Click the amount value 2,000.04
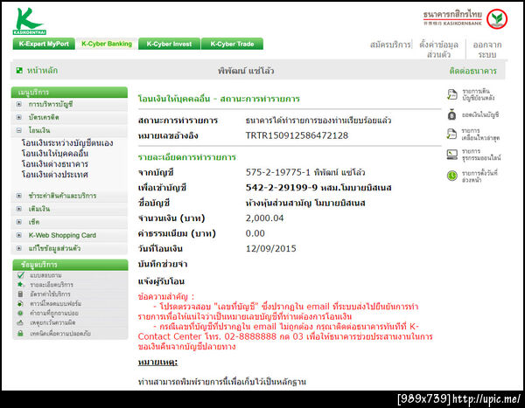The image size is (525, 408). [x=264, y=218]
